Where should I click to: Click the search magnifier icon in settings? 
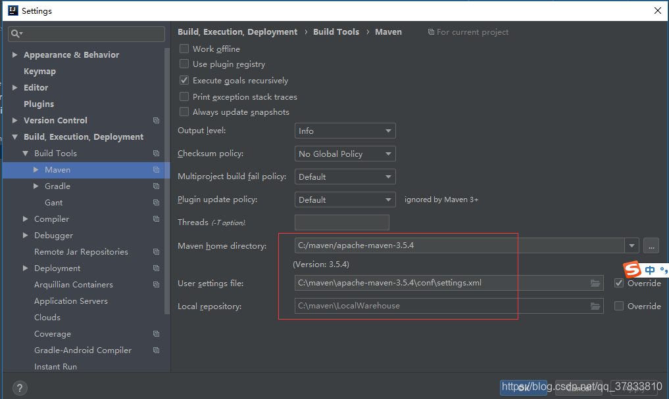[15, 33]
